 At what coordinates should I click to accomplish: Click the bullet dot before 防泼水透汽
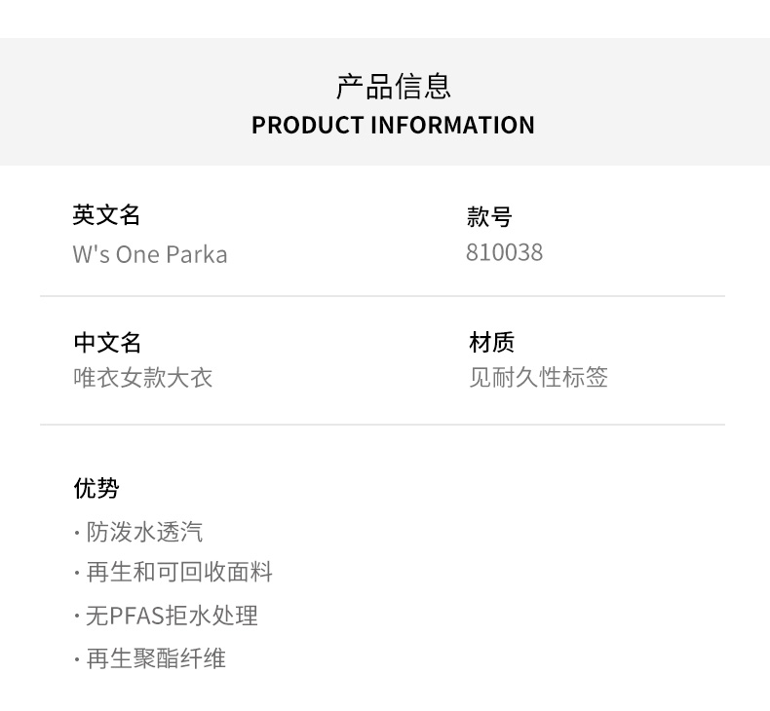(77, 533)
